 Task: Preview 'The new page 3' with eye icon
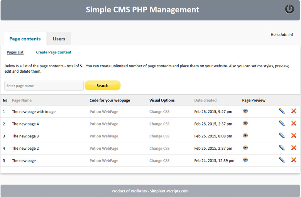tap(245, 135)
